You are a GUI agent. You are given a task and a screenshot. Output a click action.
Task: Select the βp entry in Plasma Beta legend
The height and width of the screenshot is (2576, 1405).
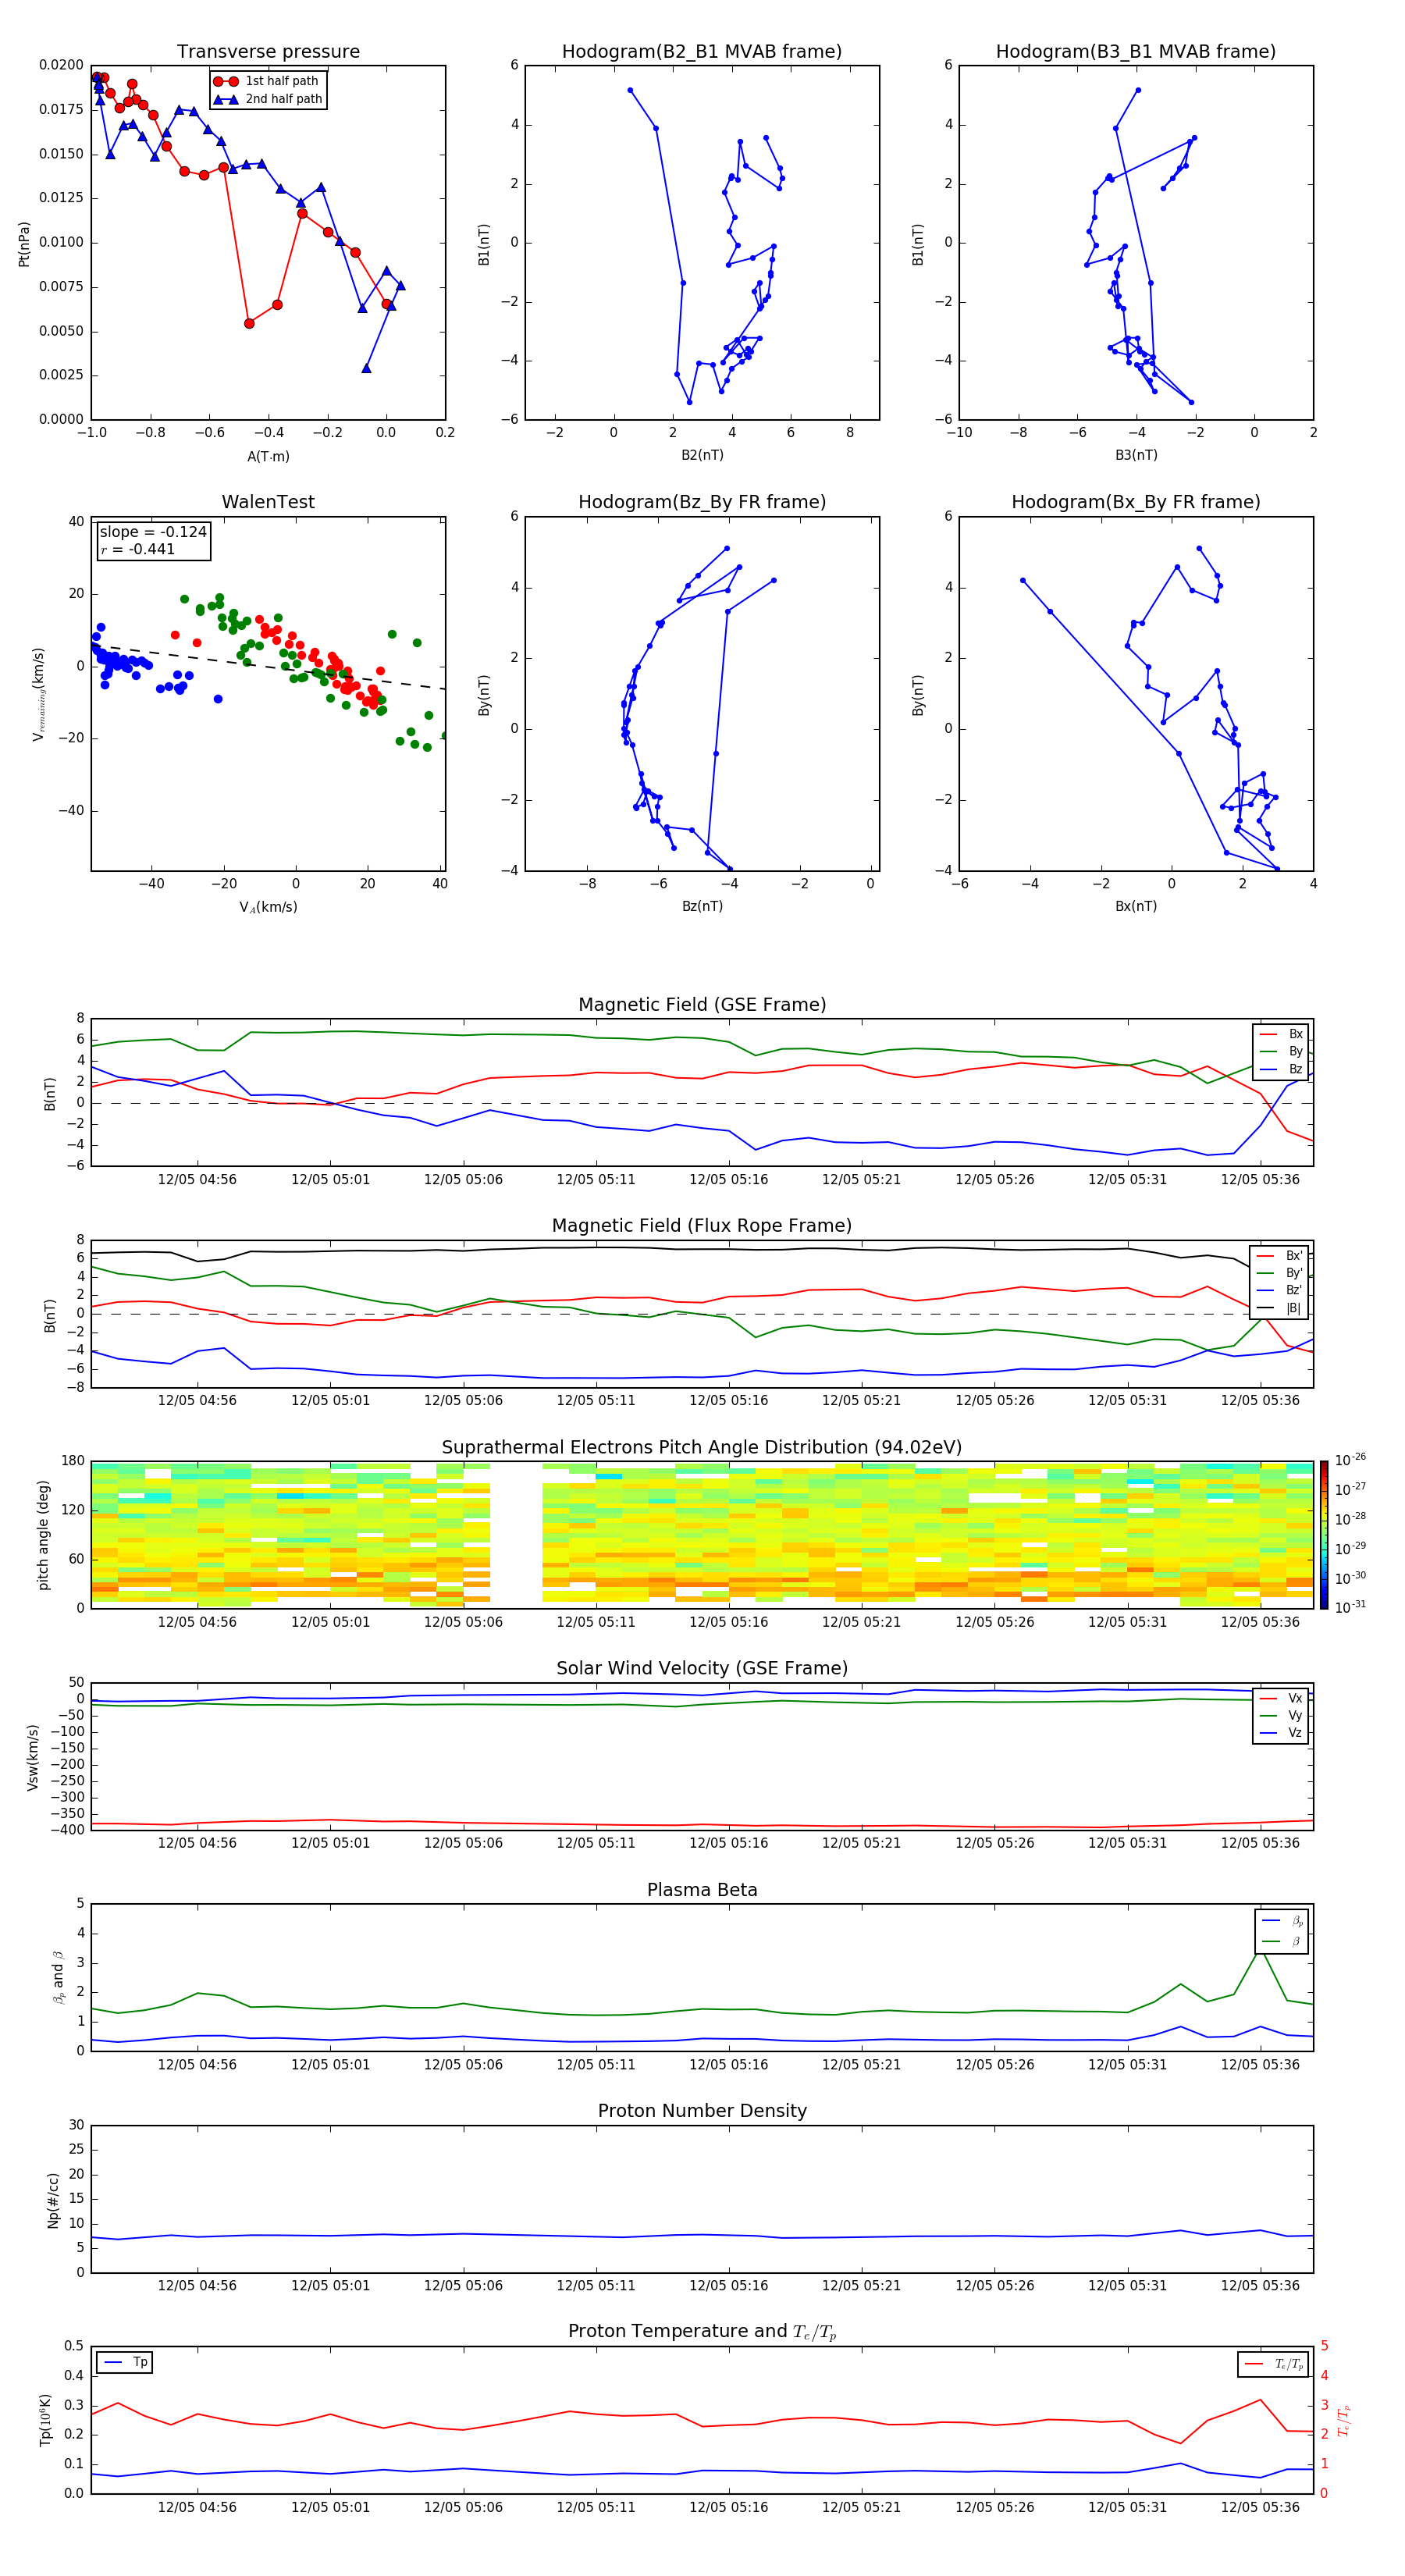pyautogui.click(x=1282, y=1921)
